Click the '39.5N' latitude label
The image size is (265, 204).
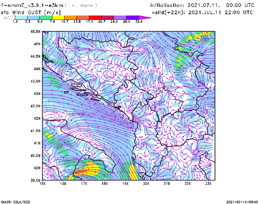tap(35, 181)
